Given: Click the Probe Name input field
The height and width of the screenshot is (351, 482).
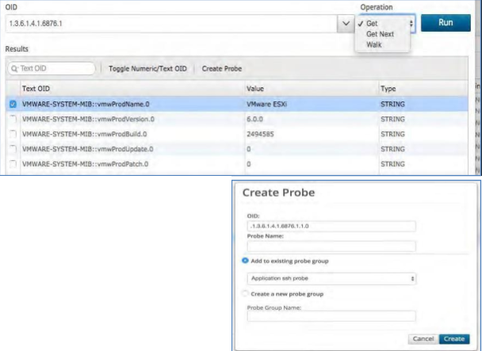Looking at the screenshot, I should point(332,246).
